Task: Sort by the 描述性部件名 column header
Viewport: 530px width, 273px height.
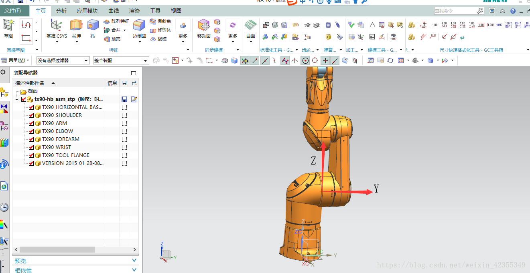Action: point(59,83)
